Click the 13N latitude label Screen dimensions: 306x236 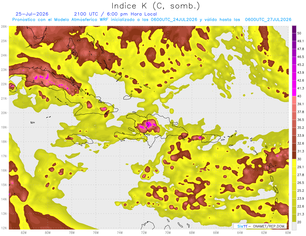coord(4,214)
